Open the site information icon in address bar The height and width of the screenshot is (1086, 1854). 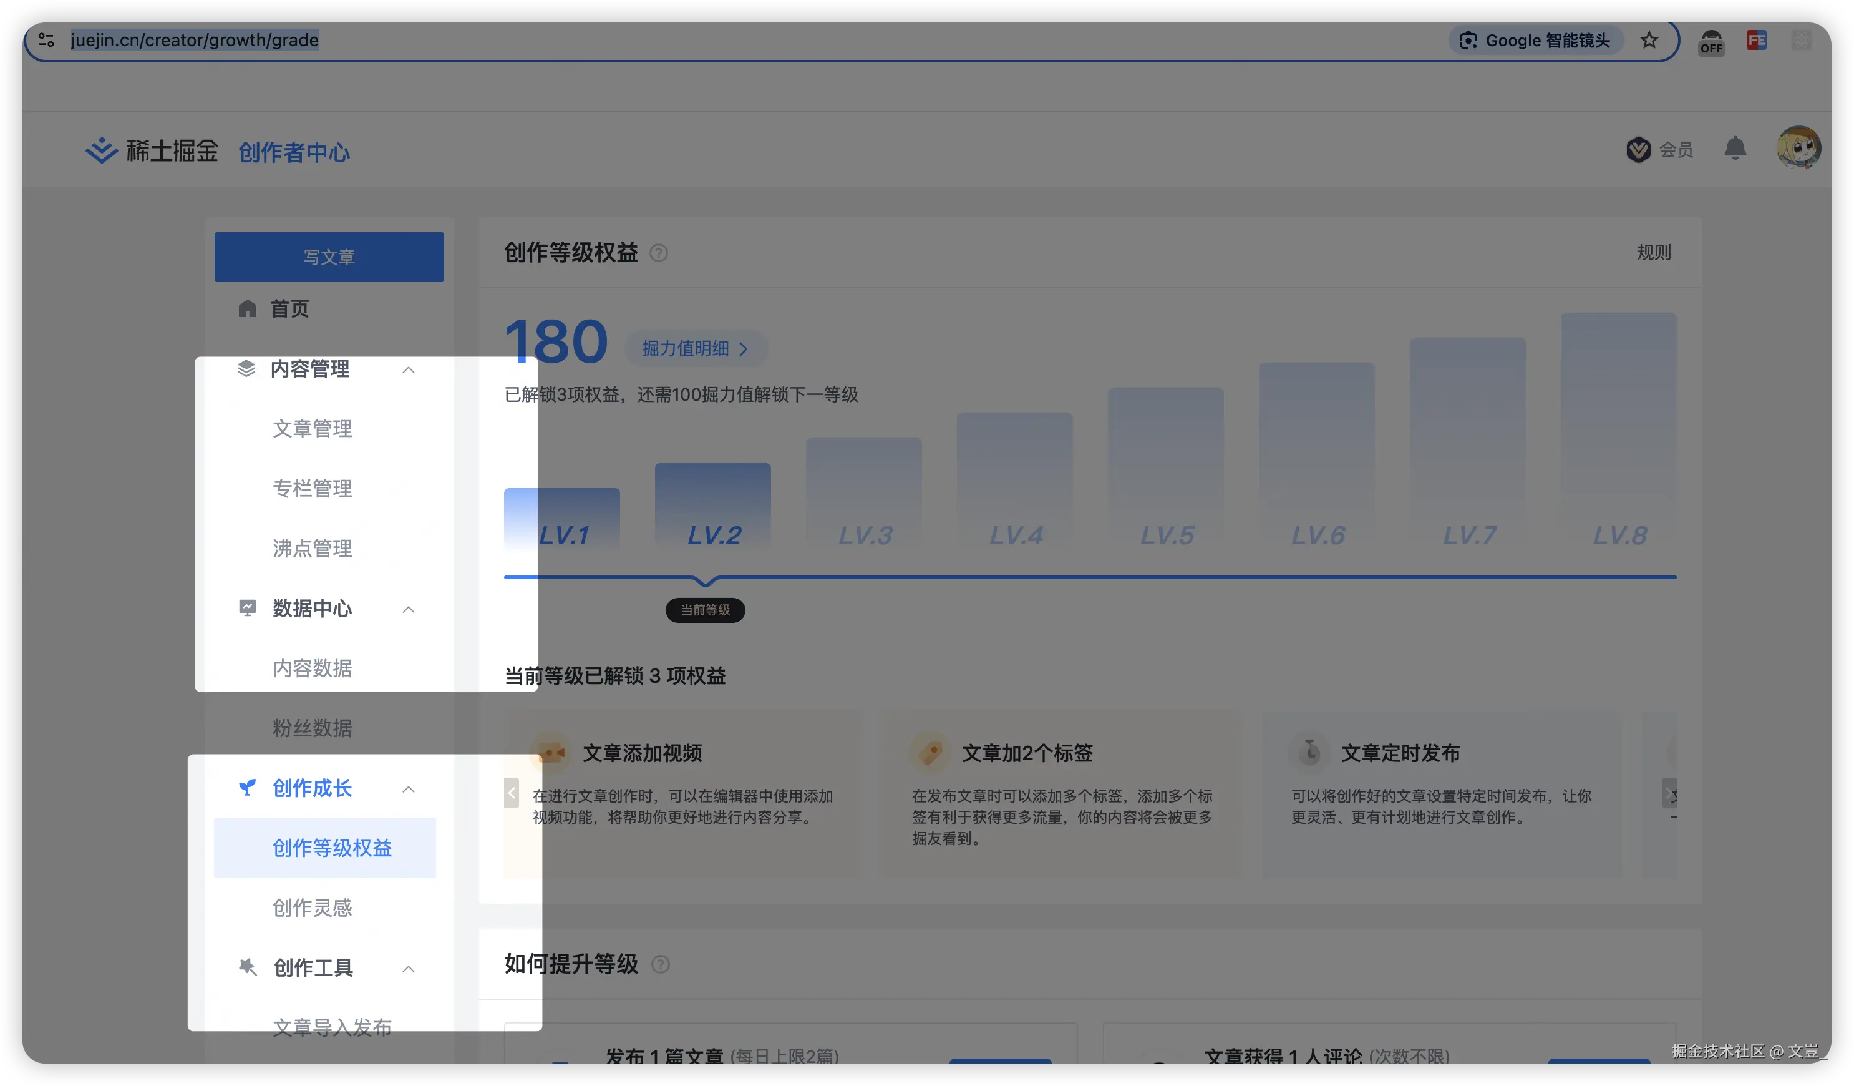[46, 41]
